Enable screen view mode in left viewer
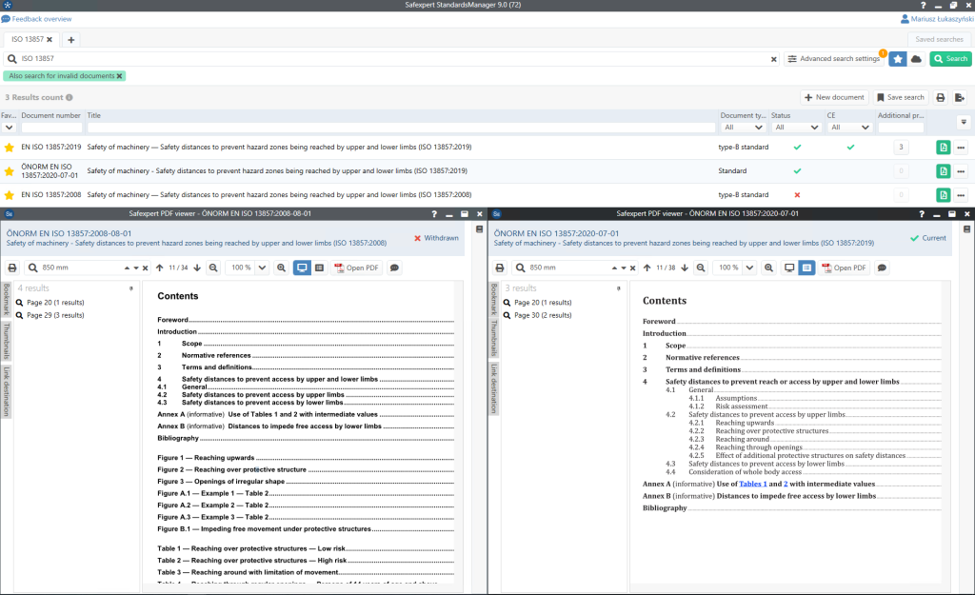 302,268
